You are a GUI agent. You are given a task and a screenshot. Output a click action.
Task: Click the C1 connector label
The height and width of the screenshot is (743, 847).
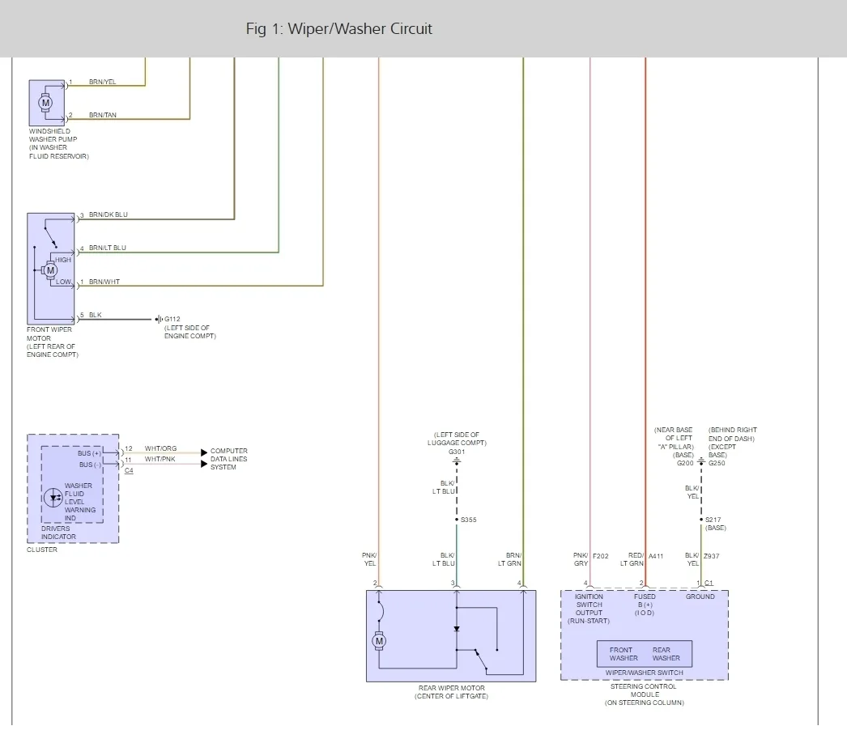pos(709,584)
